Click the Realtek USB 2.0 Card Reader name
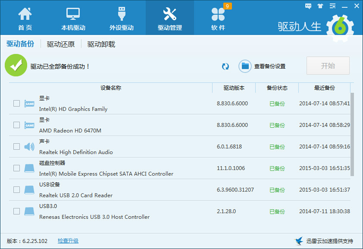 click(76, 195)
